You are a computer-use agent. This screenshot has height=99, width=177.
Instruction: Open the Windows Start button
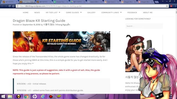3,97
